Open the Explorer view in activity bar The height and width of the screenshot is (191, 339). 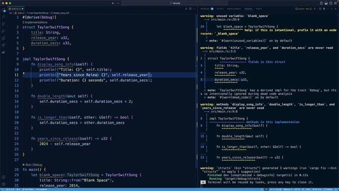coord(4,10)
